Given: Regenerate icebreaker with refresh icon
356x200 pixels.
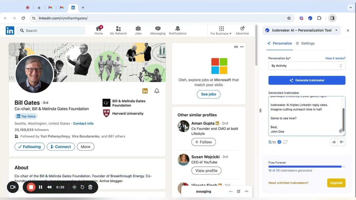Looking at the screenshot, I should pos(285,142).
